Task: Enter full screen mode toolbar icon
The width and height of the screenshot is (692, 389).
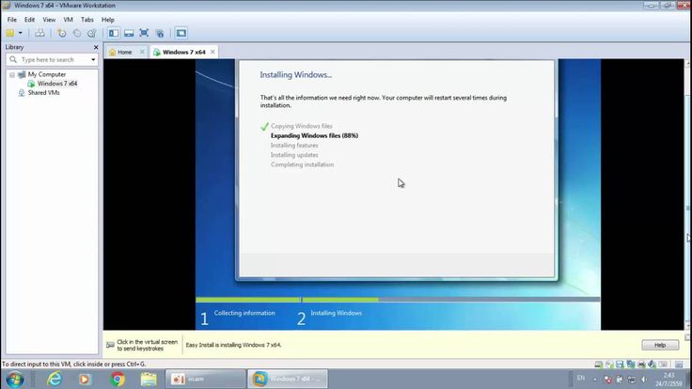Action: [x=144, y=33]
